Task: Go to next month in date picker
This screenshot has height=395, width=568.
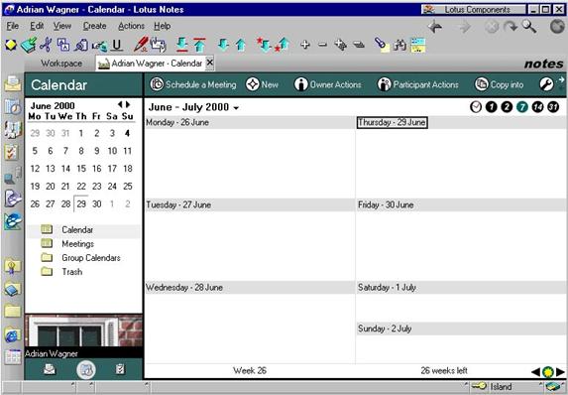Action: [128, 105]
